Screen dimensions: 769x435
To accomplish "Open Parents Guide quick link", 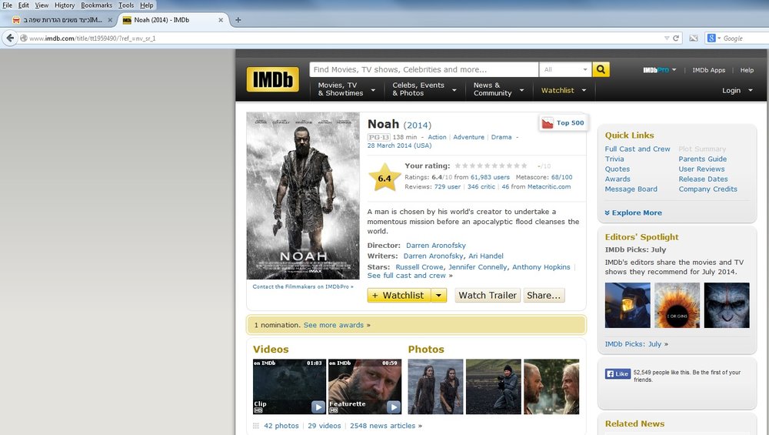I will (x=702, y=159).
